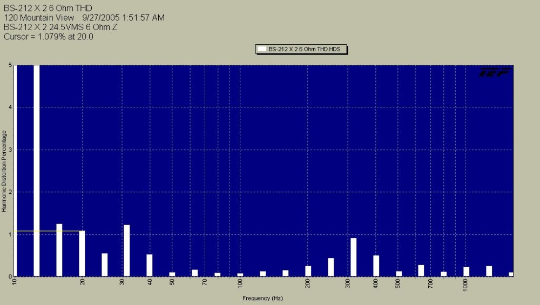The width and height of the screenshot is (540, 305).
Task: Click the 700 label on frequency axis
Action: pyautogui.click(x=430, y=283)
